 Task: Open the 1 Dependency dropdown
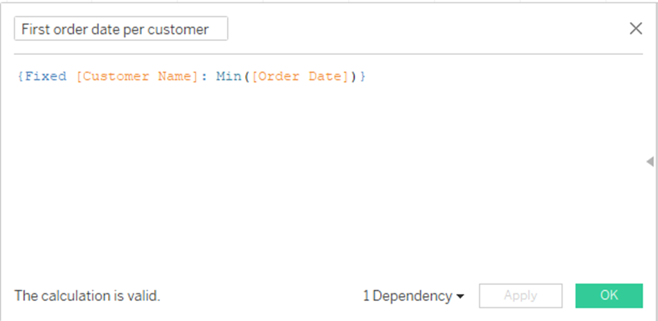pyautogui.click(x=413, y=296)
